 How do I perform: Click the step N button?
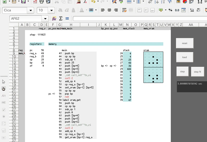pos(197,72)
